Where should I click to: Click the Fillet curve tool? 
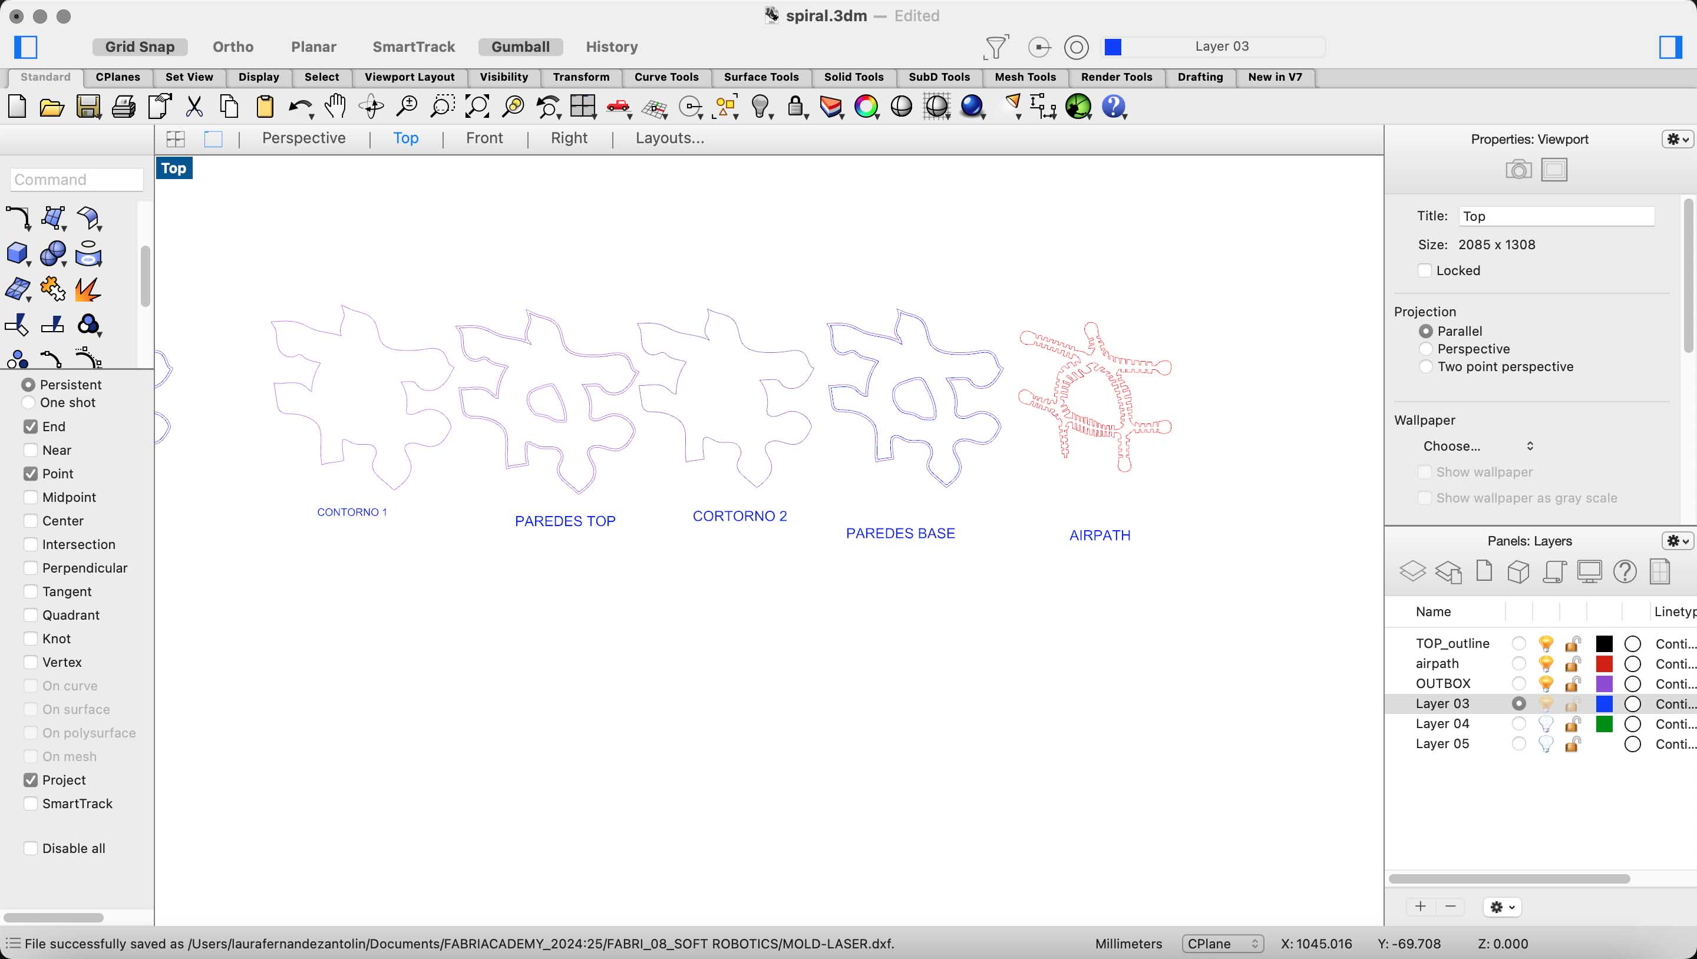coord(17,218)
